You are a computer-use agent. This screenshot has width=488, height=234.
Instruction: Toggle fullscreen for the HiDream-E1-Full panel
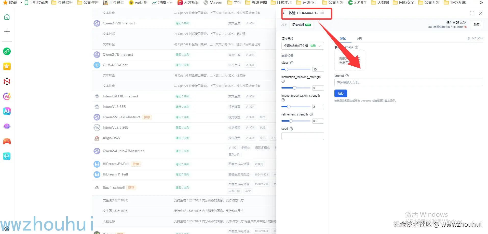(472, 13)
